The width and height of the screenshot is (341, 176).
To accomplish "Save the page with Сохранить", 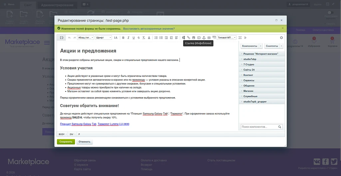I will tap(66, 142).
